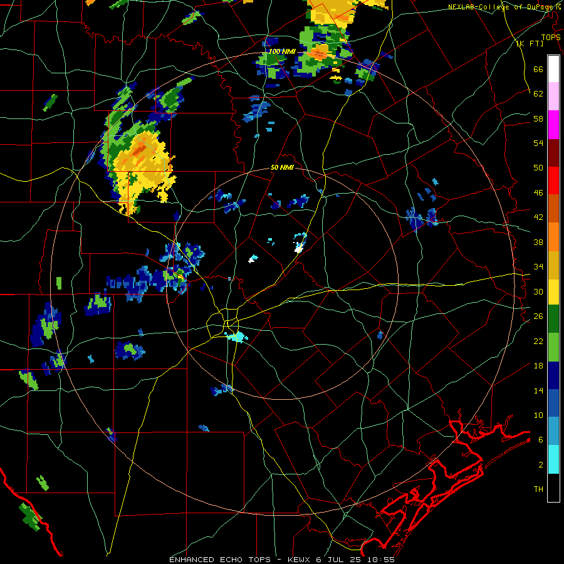Click the '100 NMI' range ring label

click(282, 52)
